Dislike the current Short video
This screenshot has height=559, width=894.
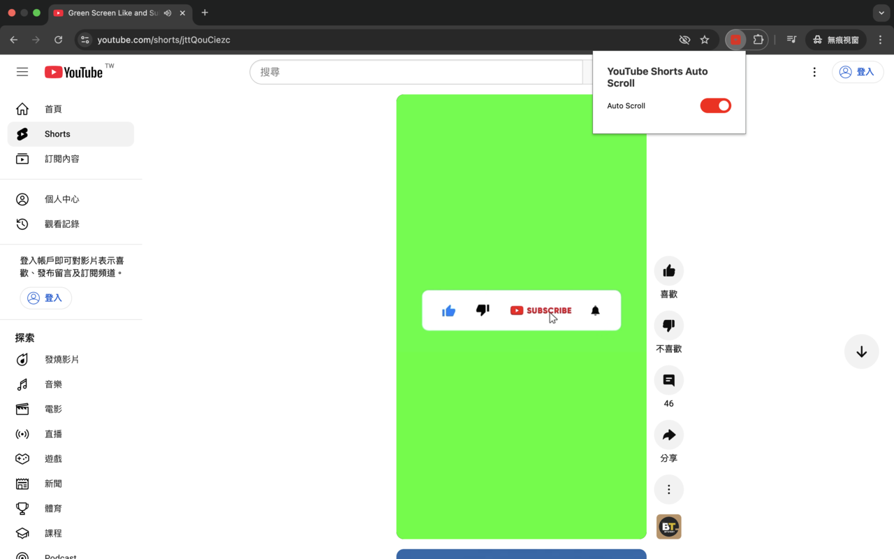pyautogui.click(x=668, y=325)
